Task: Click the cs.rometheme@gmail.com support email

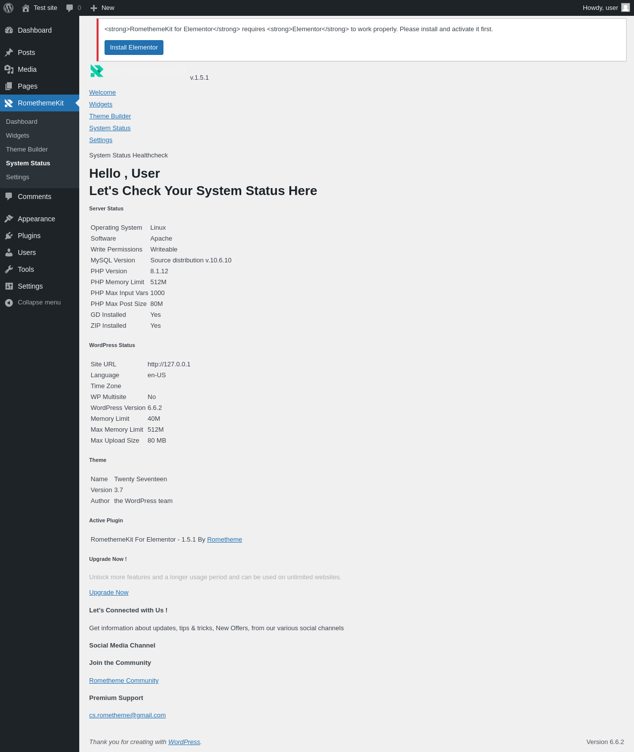Action: tap(127, 715)
